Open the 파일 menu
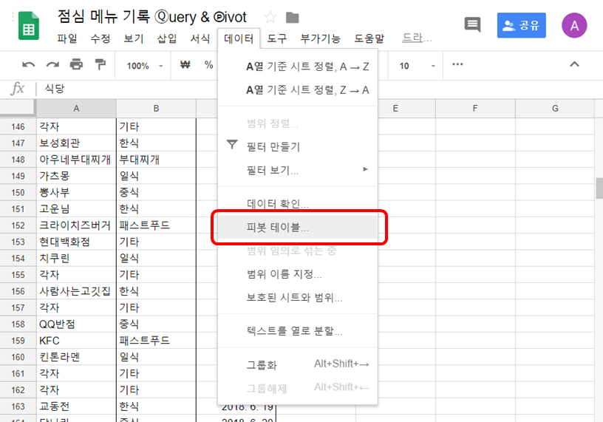 coord(67,38)
